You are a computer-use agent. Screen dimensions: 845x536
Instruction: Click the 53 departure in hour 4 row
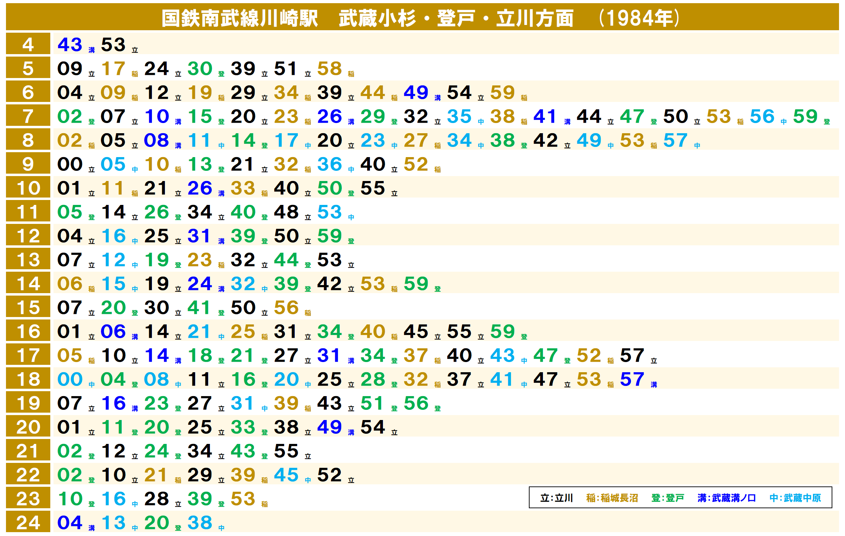coord(113,45)
